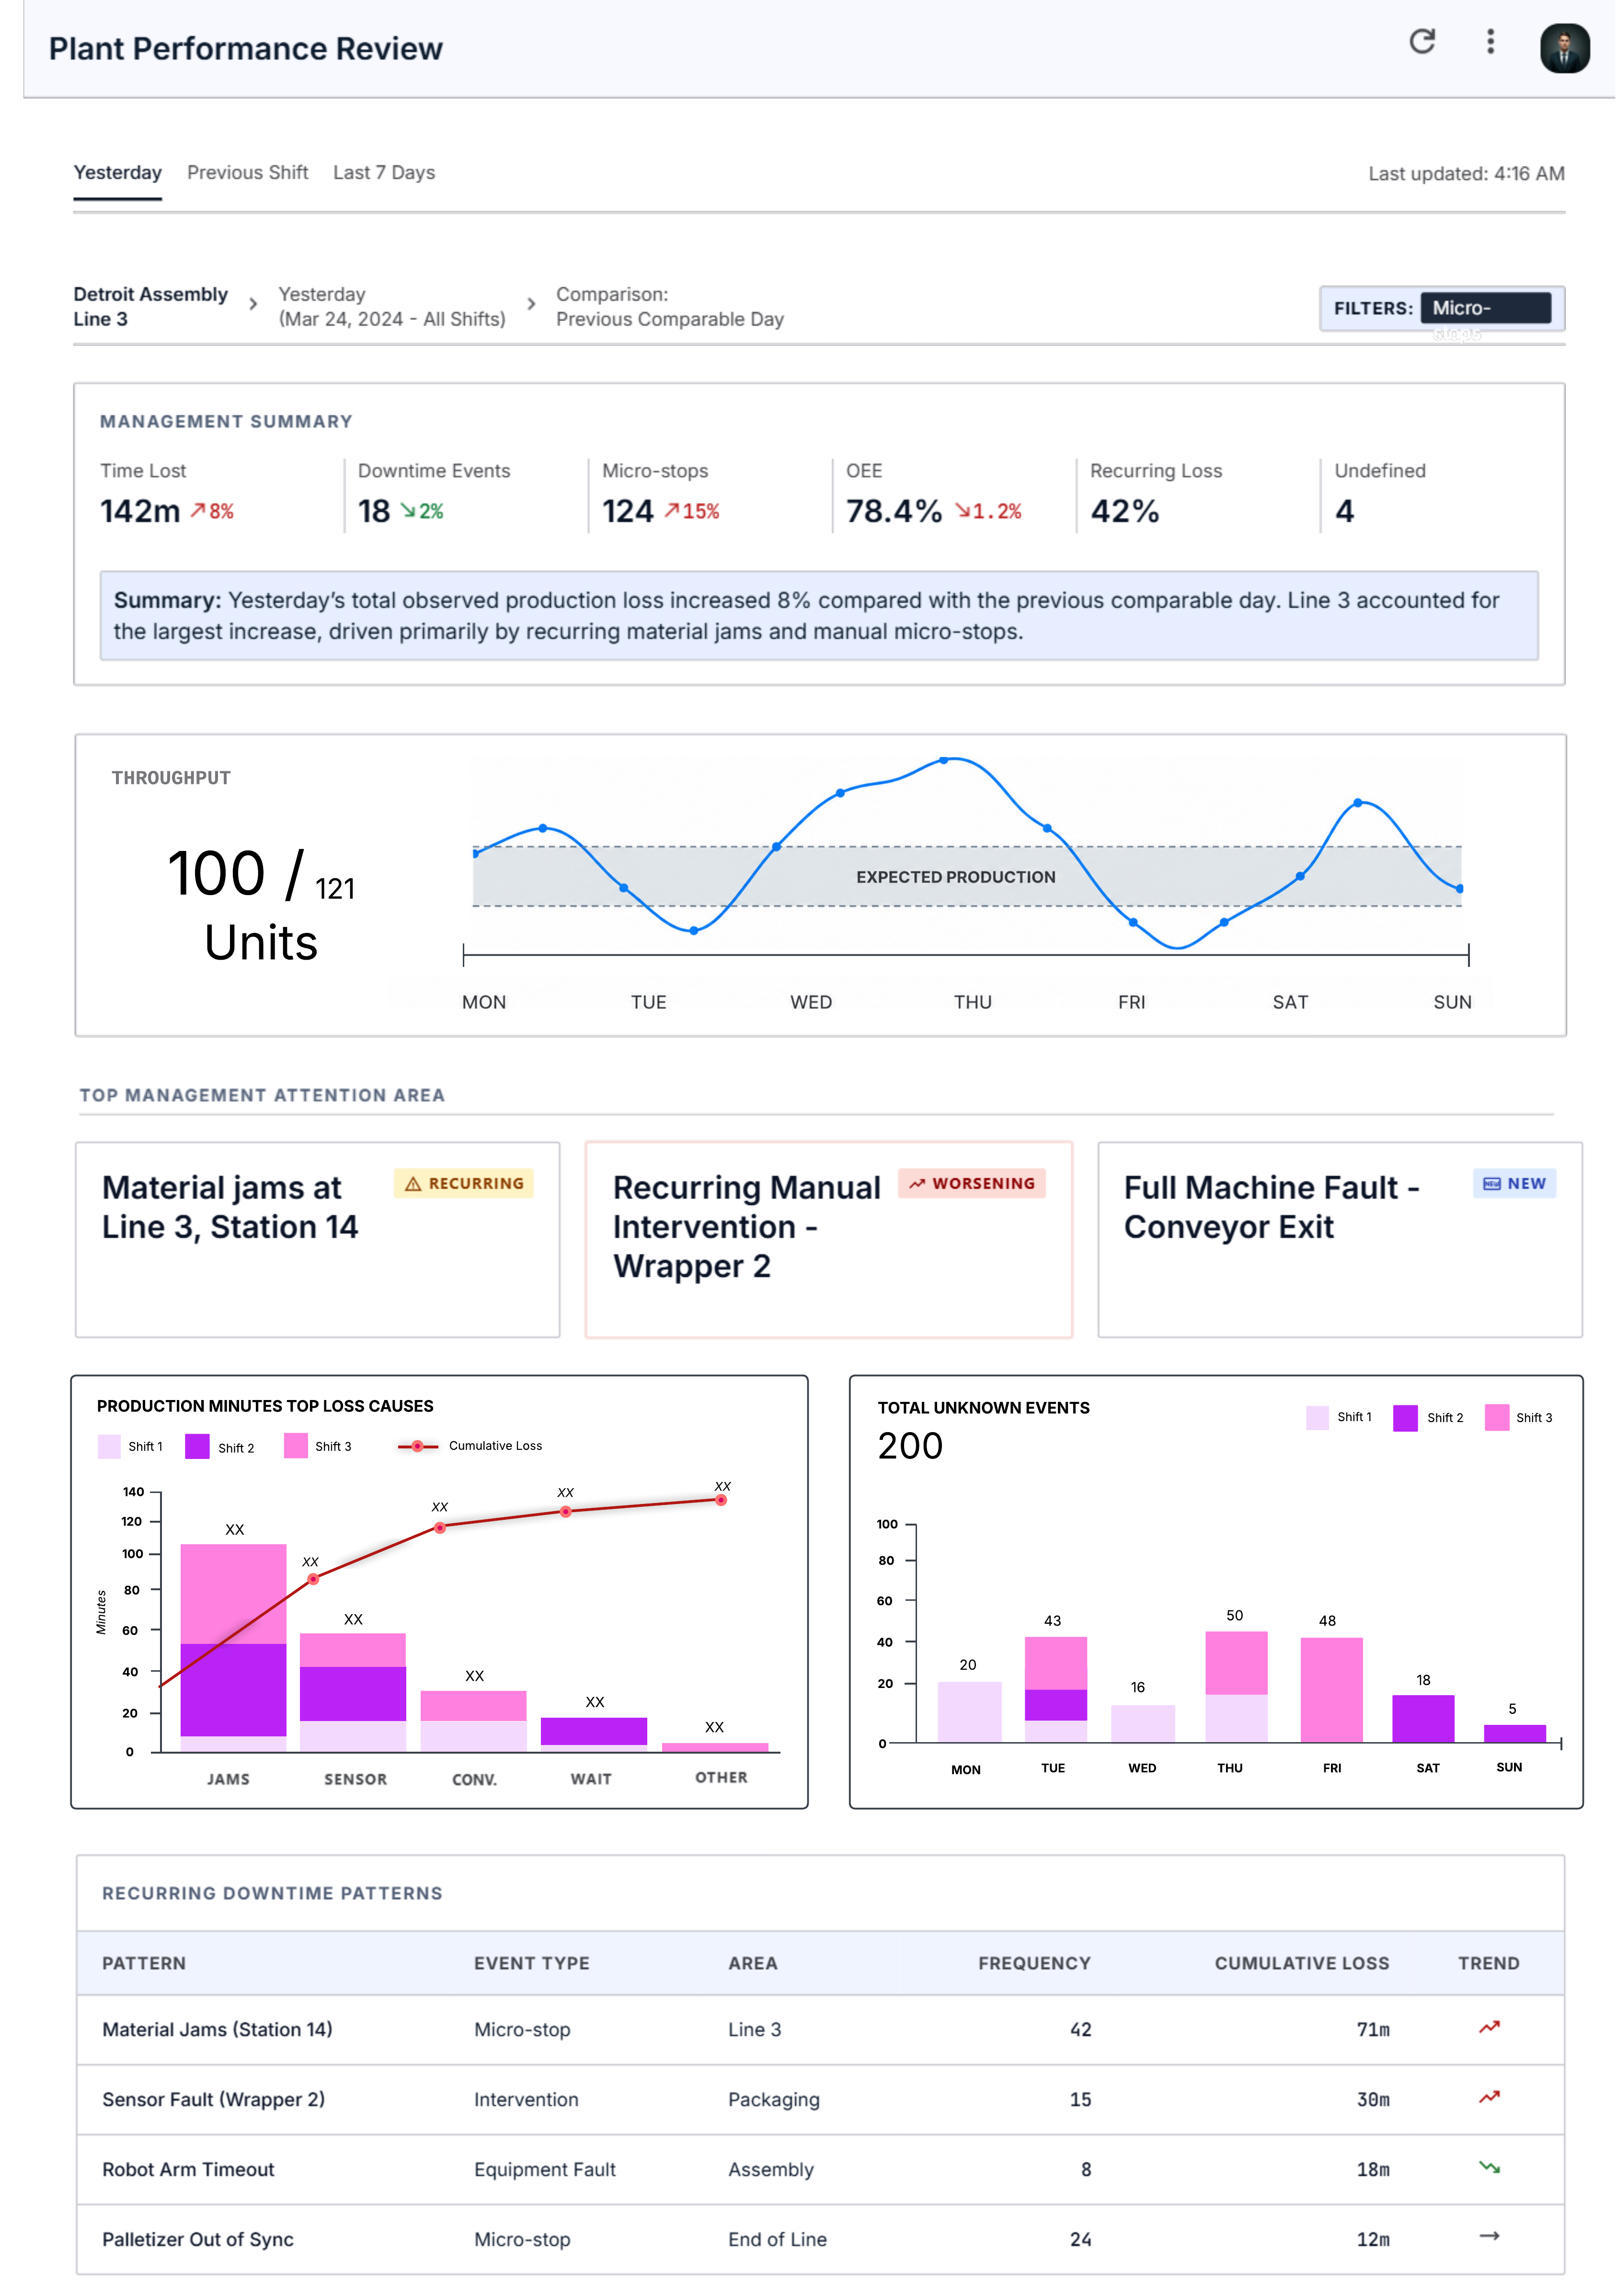Select the OEE 78.4% value

pos(894,511)
